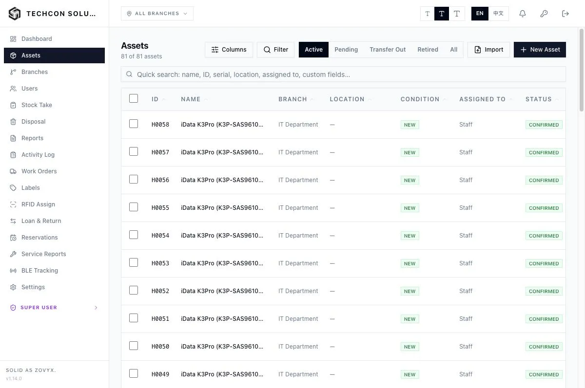Check the box for asset H0053
Image resolution: width=585 pixels, height=388 pixels.
(x=134, y=262)
